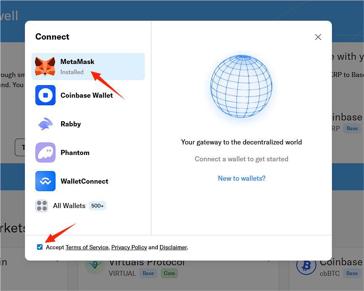Click the New to wallets? link
The image size is (364, 291).
[x=242, y=178]
